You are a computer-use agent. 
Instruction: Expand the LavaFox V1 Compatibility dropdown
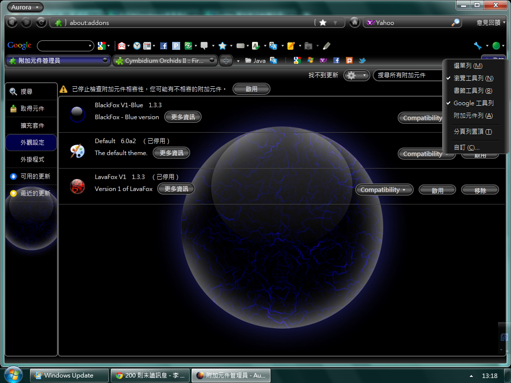coord(384,190)
